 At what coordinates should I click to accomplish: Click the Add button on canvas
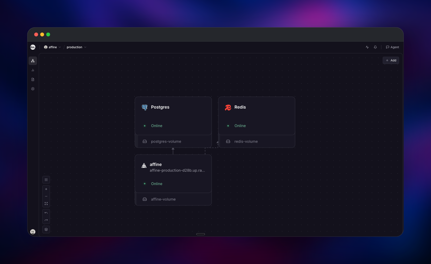coord(391,60)
